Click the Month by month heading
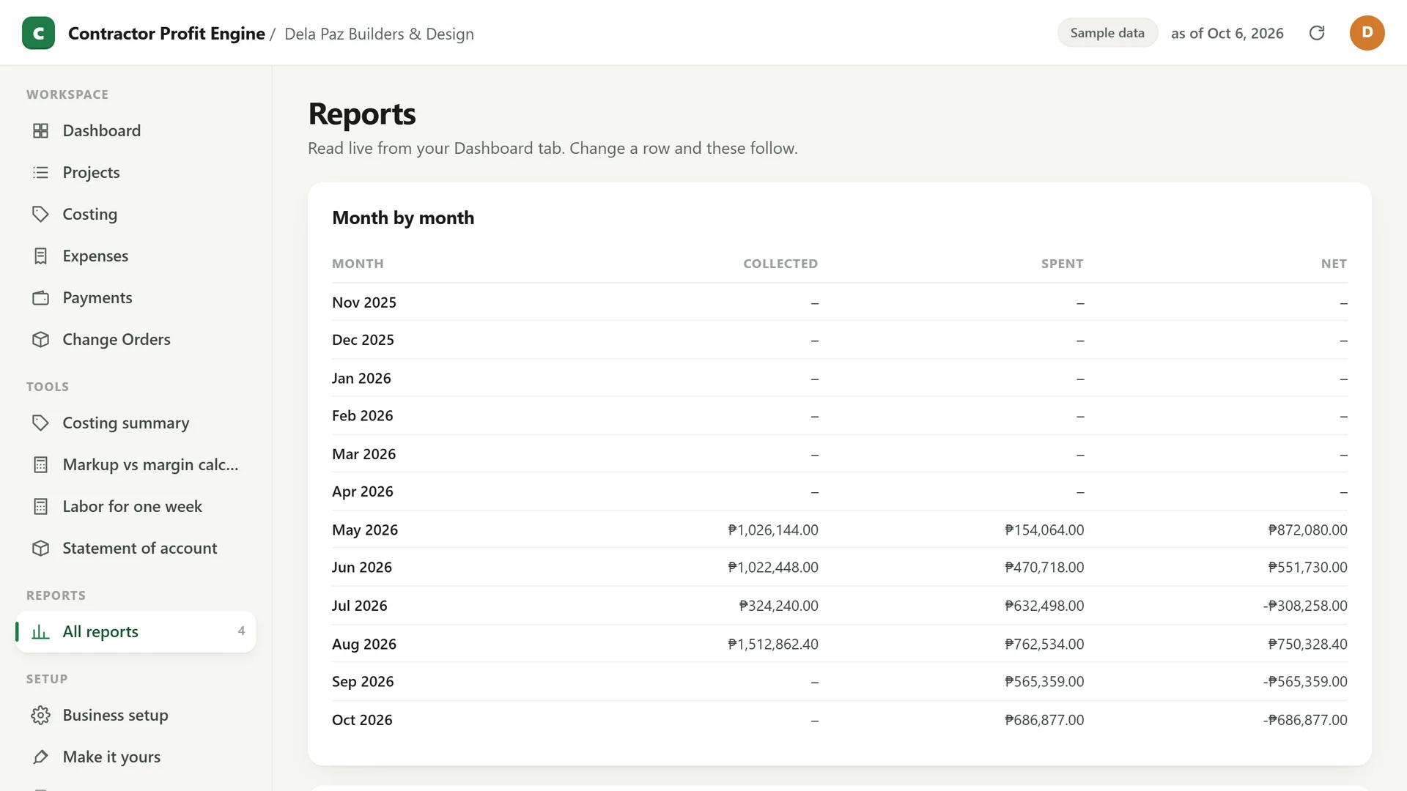This screenshot has height=791, width=1407. click(x=403, y=218)
